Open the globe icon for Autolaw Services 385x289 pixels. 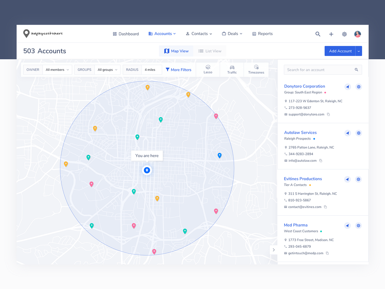click(x=358, y=133)
